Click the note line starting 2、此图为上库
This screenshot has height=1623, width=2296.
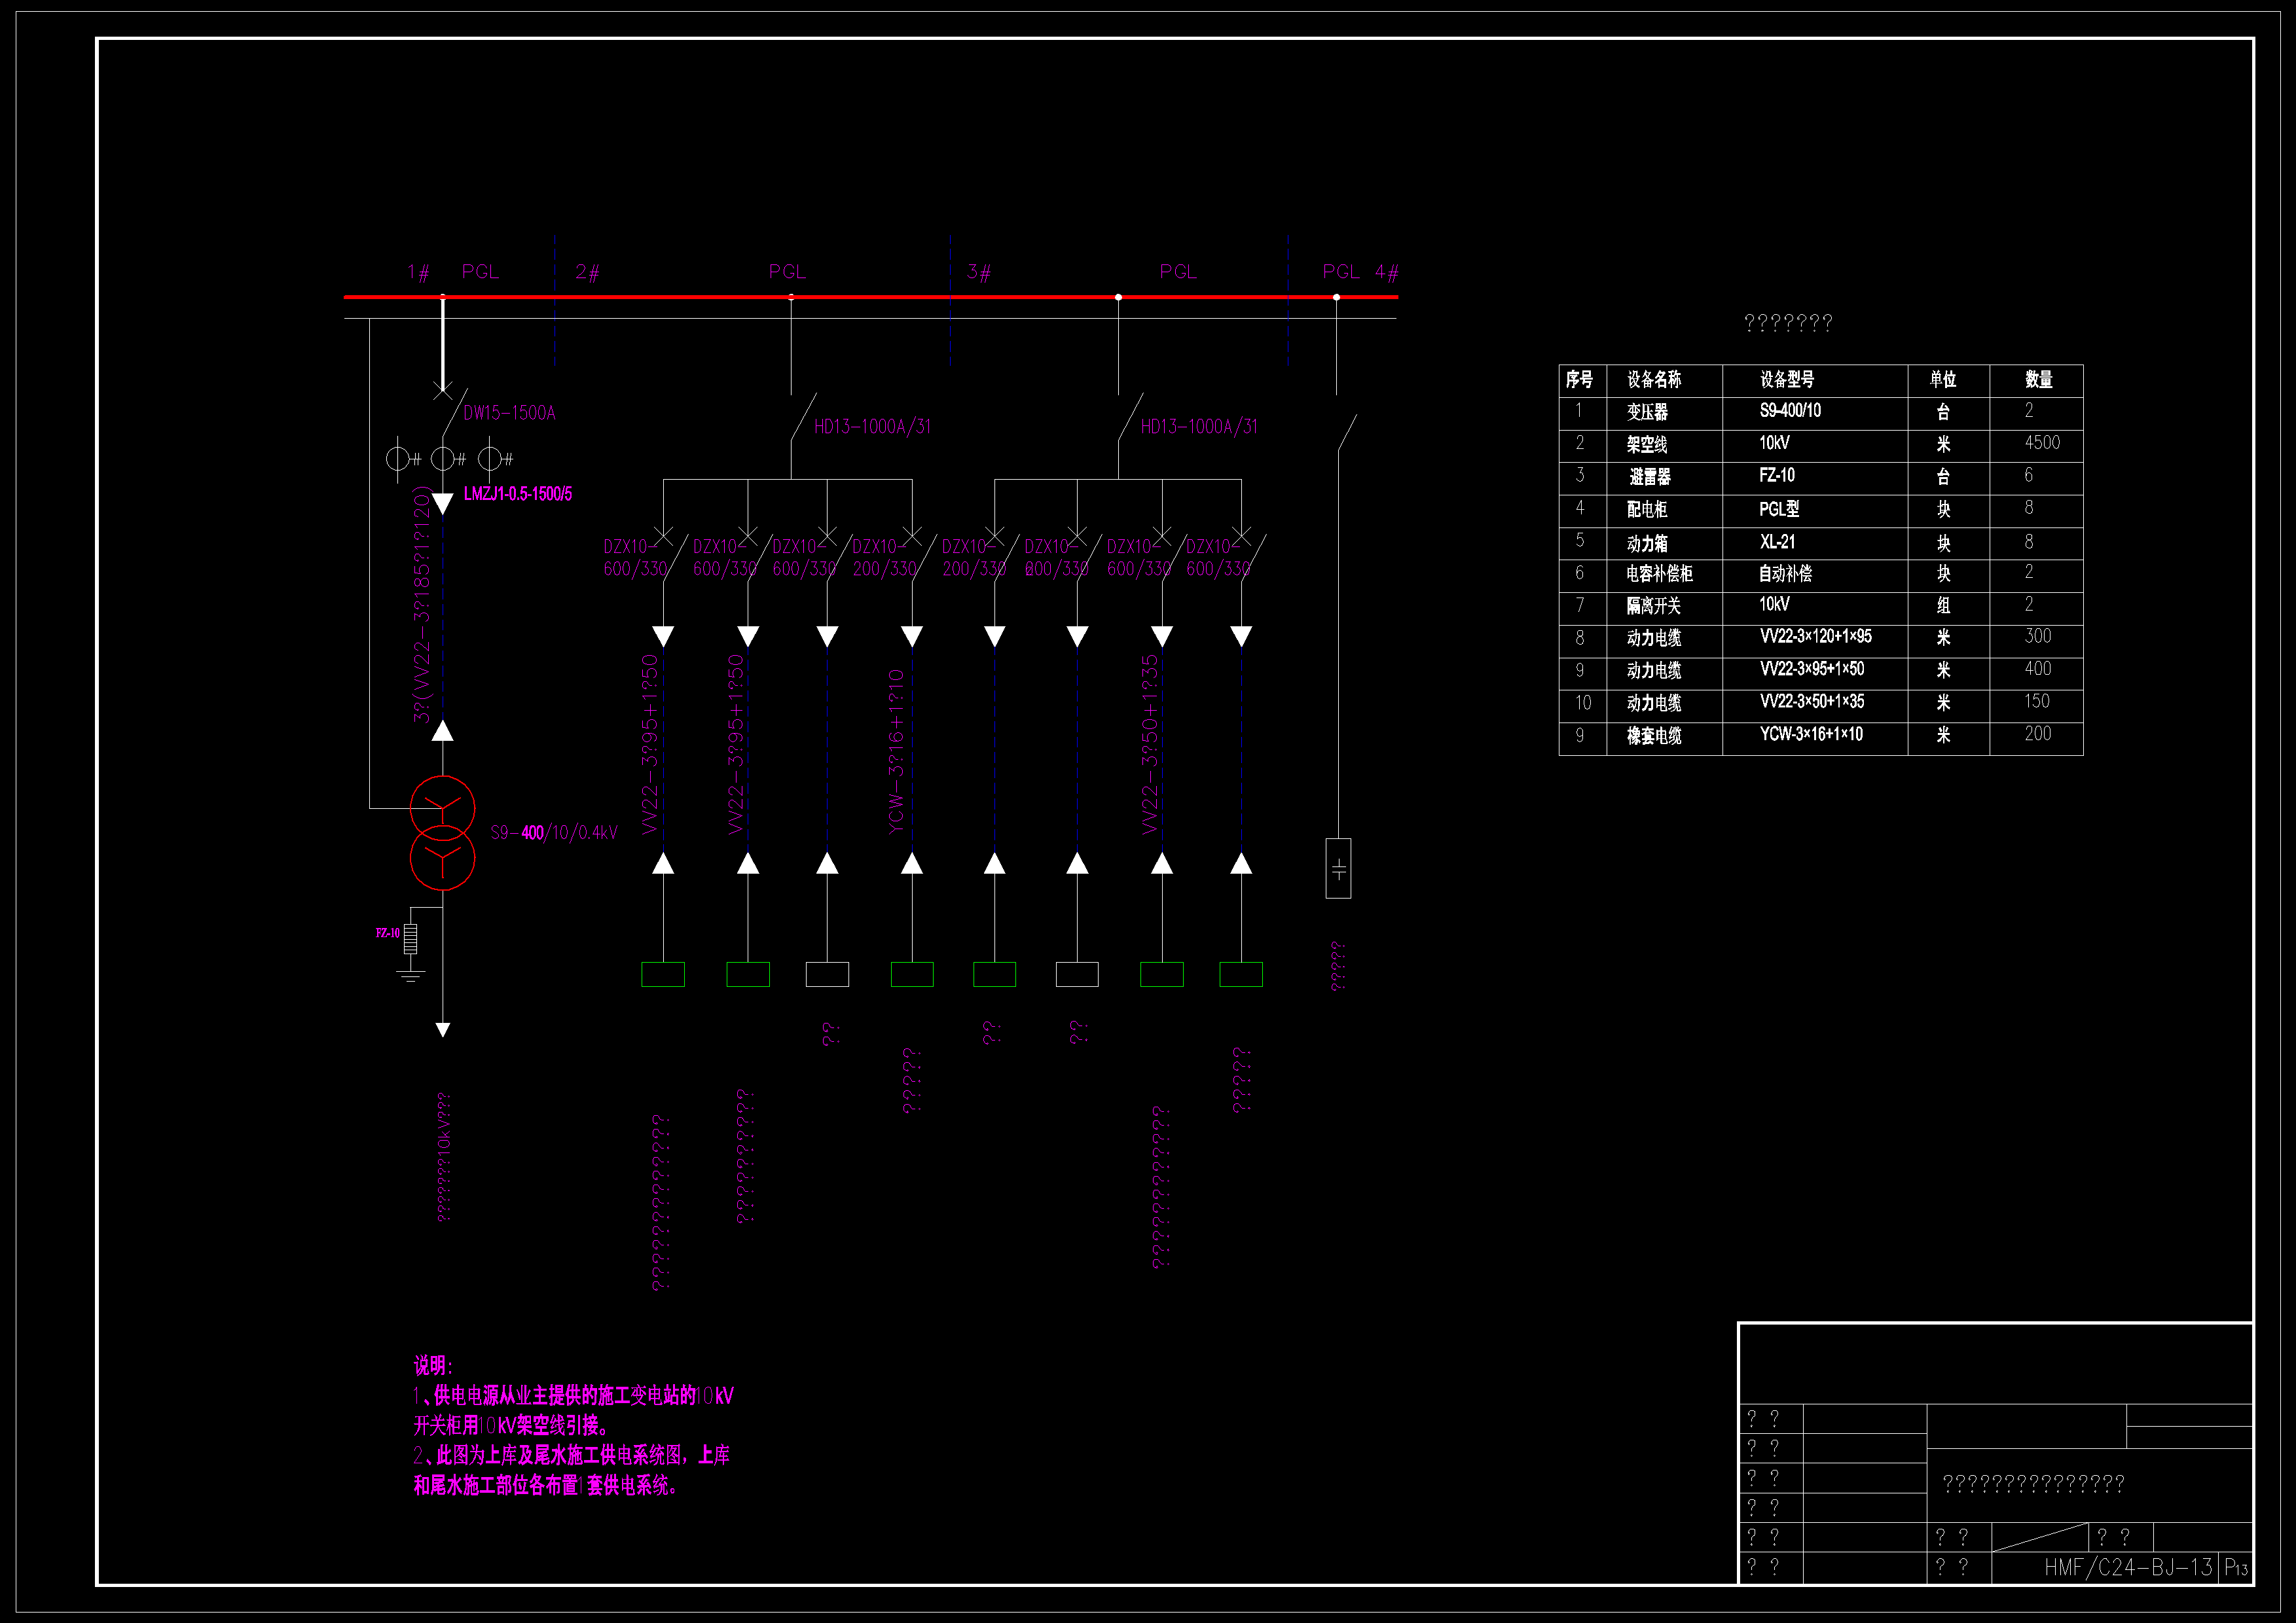571,1455
